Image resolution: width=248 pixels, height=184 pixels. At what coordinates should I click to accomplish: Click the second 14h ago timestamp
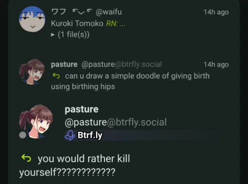point(216,64)
